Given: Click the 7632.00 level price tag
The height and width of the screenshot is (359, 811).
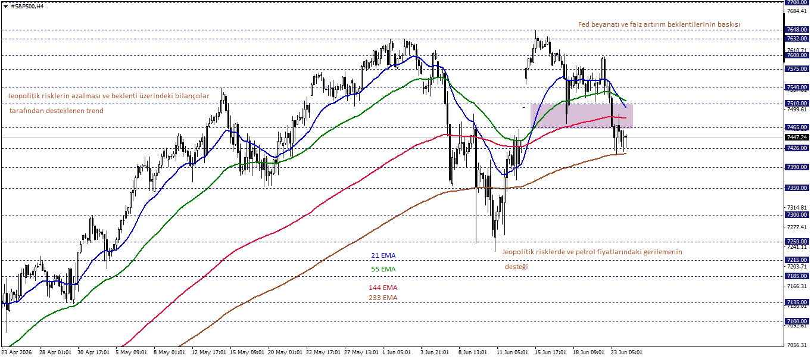Looking at the screenshot, I should click(x=797, y=39).
